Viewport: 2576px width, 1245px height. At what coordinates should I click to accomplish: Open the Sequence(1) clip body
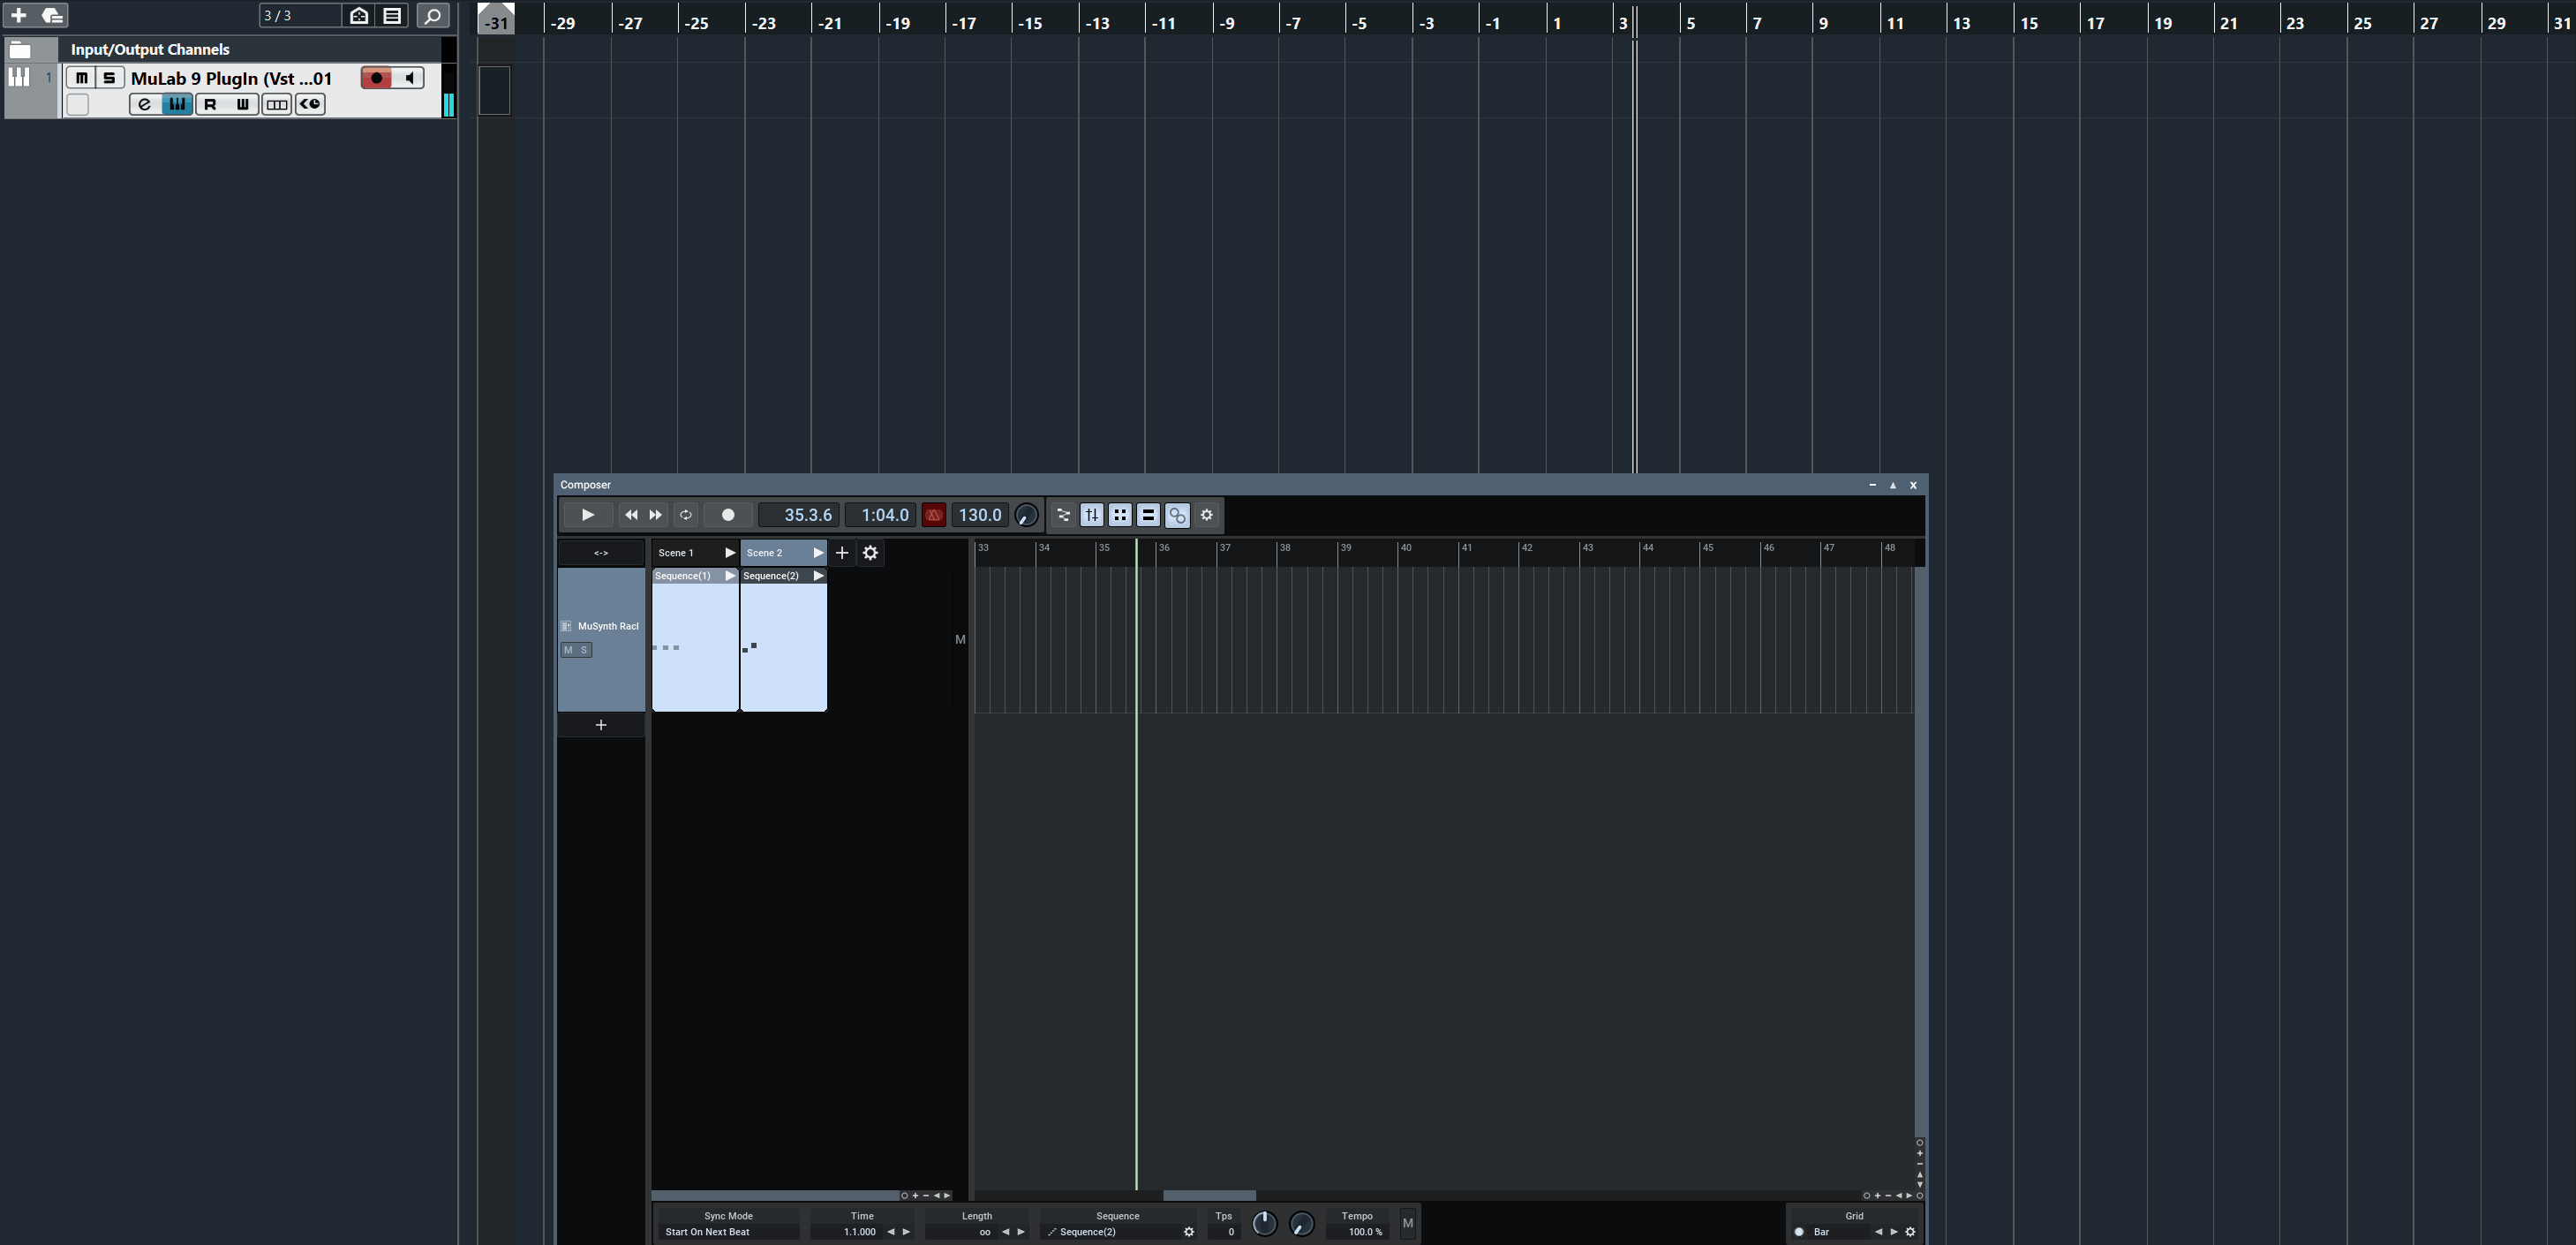click(x=695, y=647)
